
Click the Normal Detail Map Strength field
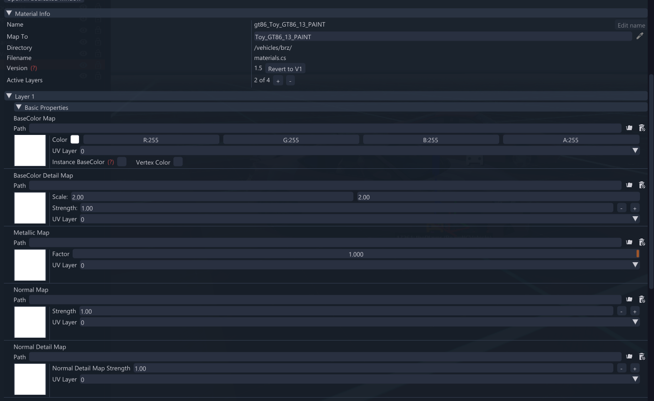tap(373, 368)
